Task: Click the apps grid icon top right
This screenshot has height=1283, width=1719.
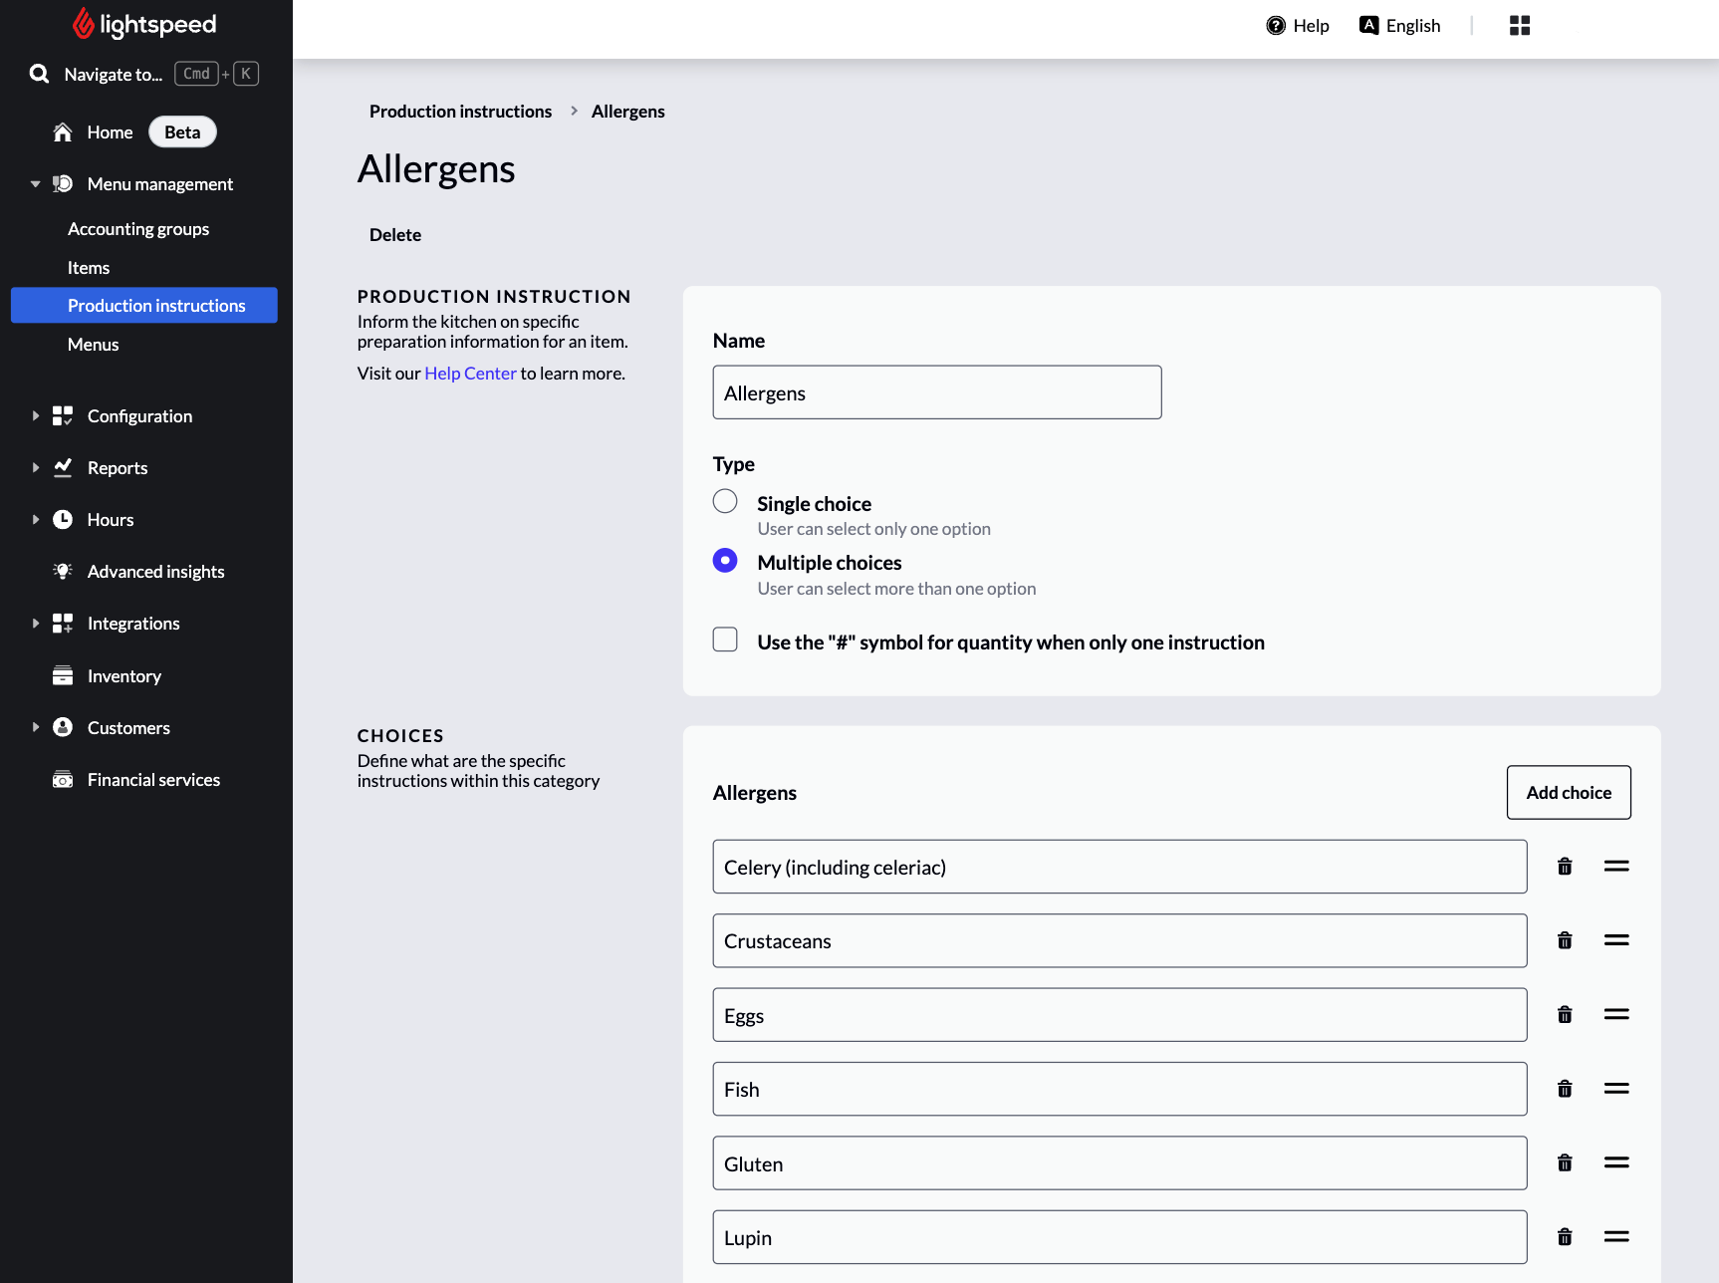Action: [1519, 25]
